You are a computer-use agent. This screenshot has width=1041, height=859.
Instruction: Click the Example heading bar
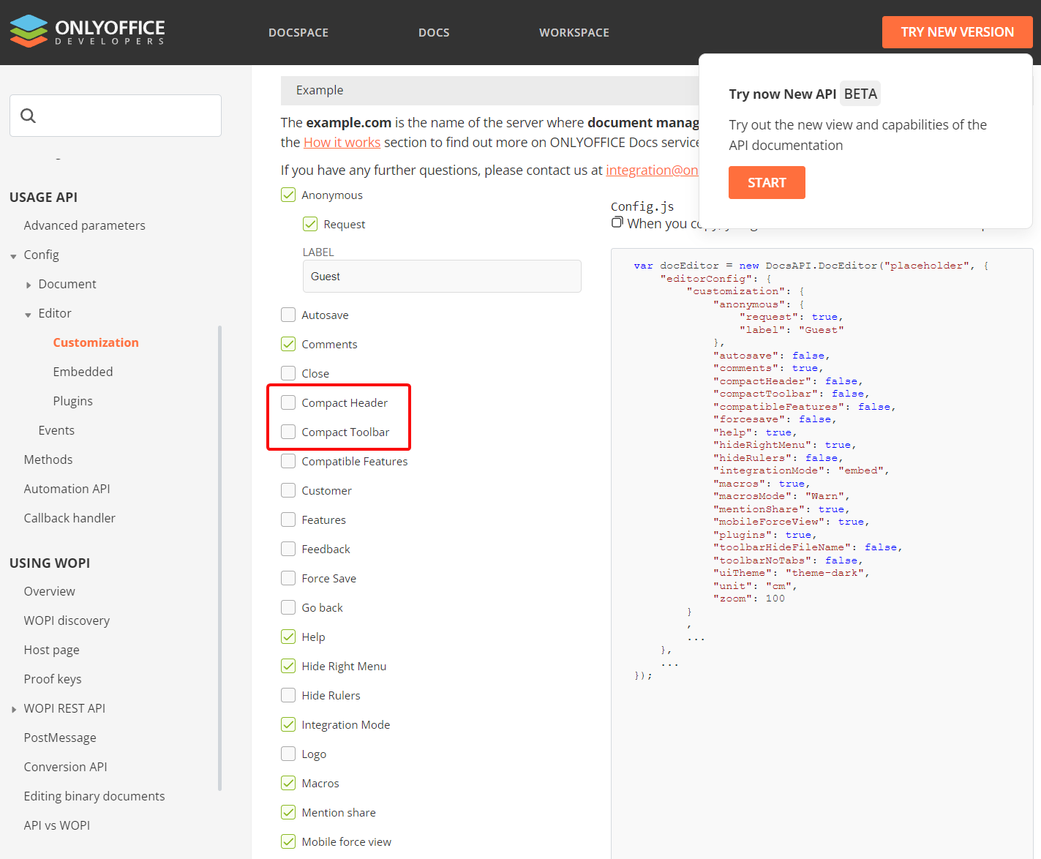(x=490, y=90)
